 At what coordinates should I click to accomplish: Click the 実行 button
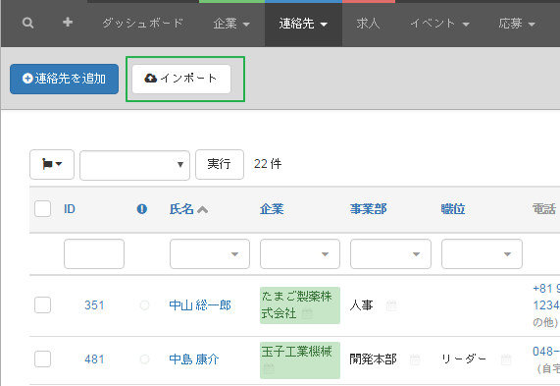coord(220,164)
